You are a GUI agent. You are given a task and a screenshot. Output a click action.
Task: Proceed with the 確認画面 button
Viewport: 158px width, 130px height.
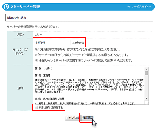click(88, 118)
